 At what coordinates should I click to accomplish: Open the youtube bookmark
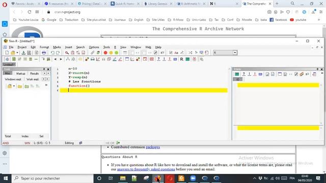click(298, 20)
